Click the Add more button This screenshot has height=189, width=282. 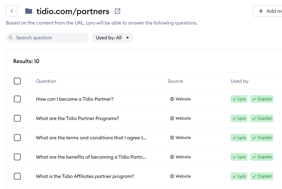268,11
